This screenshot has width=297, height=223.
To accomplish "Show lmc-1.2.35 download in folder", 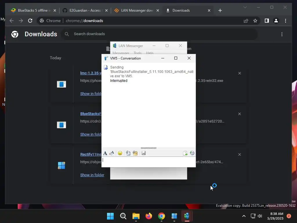I will click(91, 94).
